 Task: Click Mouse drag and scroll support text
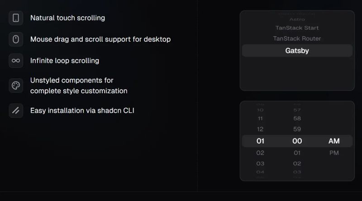coord(100,39)
